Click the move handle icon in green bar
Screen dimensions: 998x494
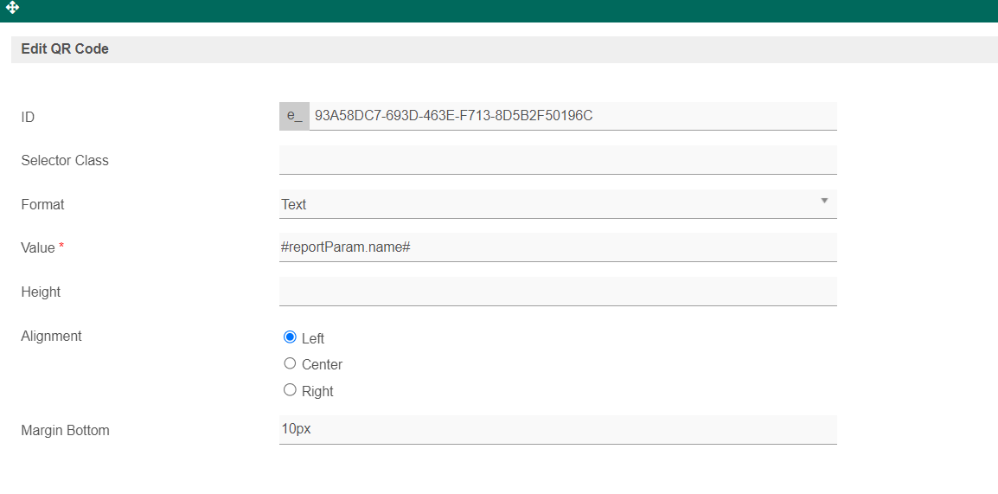(12, 8)
